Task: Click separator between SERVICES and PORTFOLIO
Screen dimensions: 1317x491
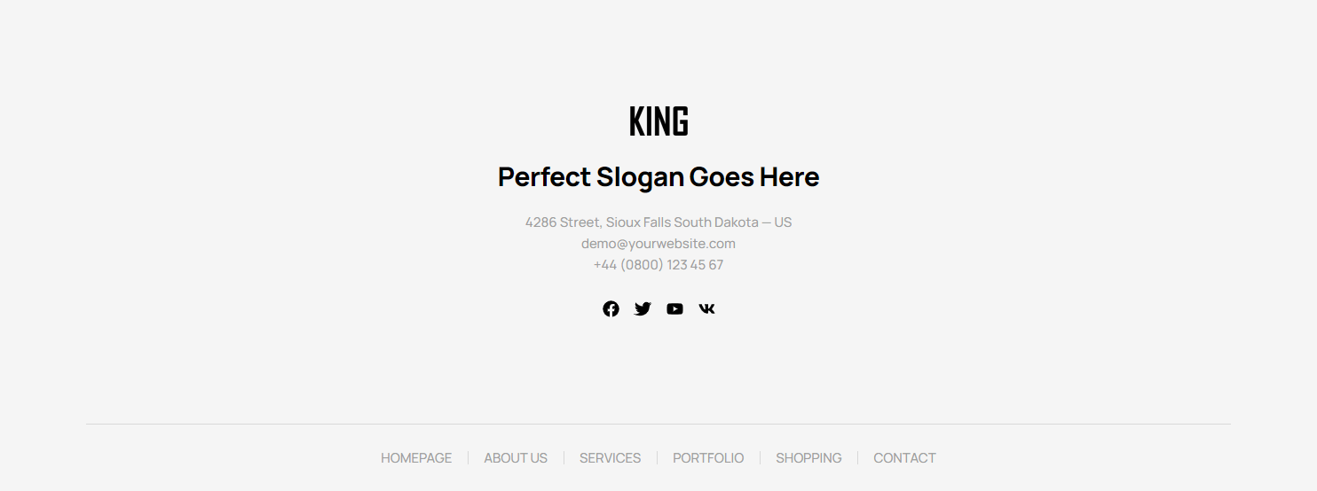Action: pos(657,458)
